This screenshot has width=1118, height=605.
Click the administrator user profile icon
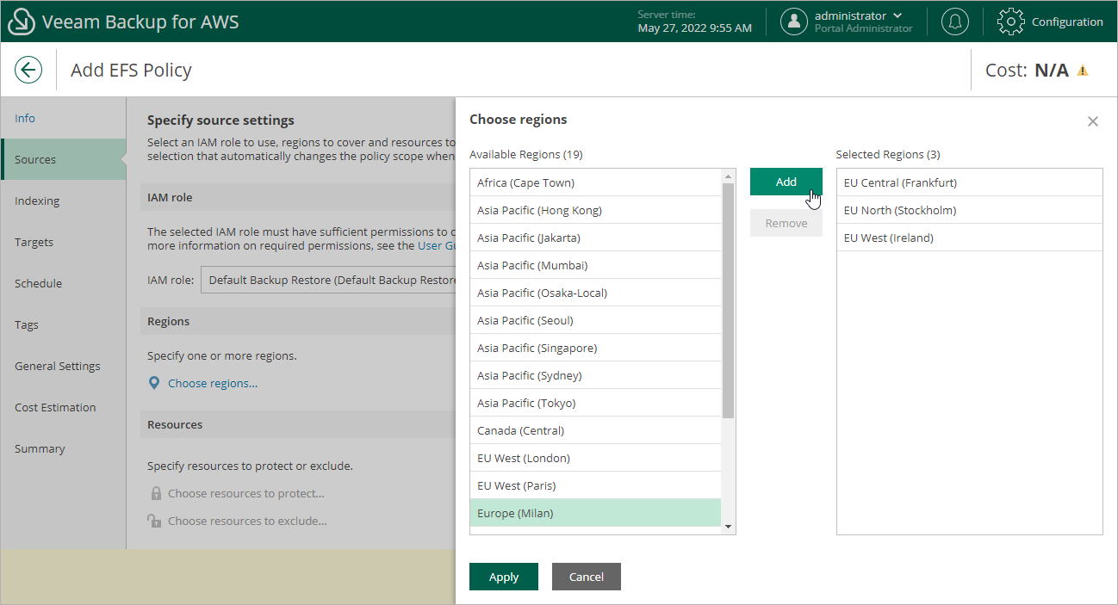click(793, 21)
